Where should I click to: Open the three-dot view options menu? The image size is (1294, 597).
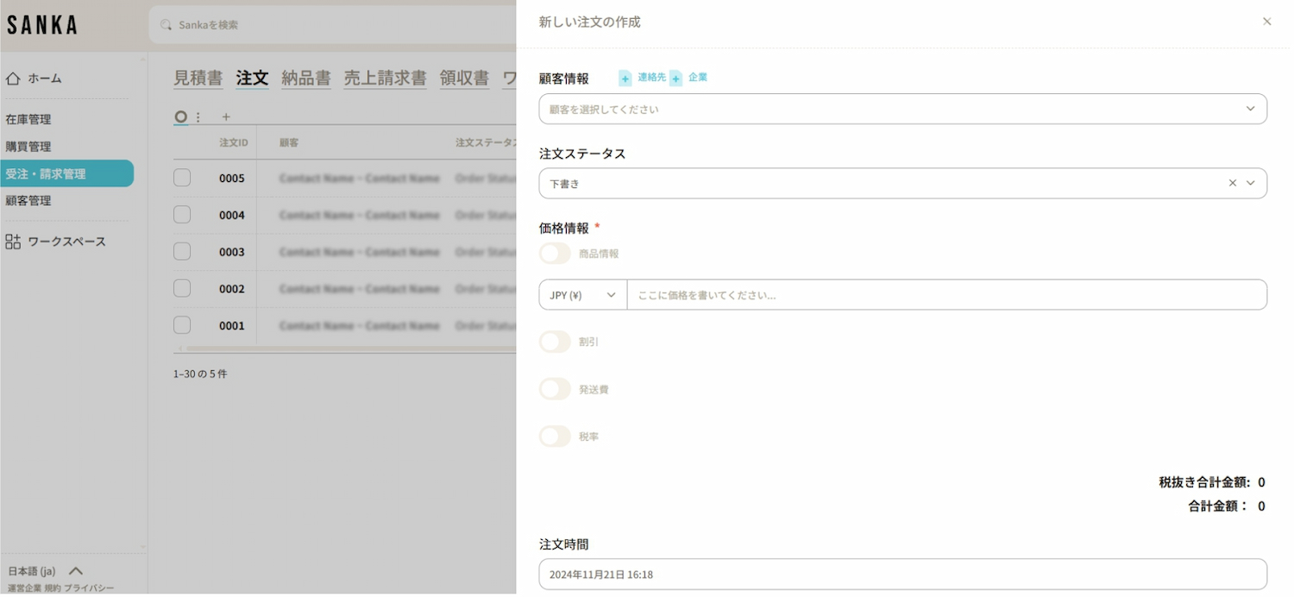pyautogui.click(x=198, y=116)
